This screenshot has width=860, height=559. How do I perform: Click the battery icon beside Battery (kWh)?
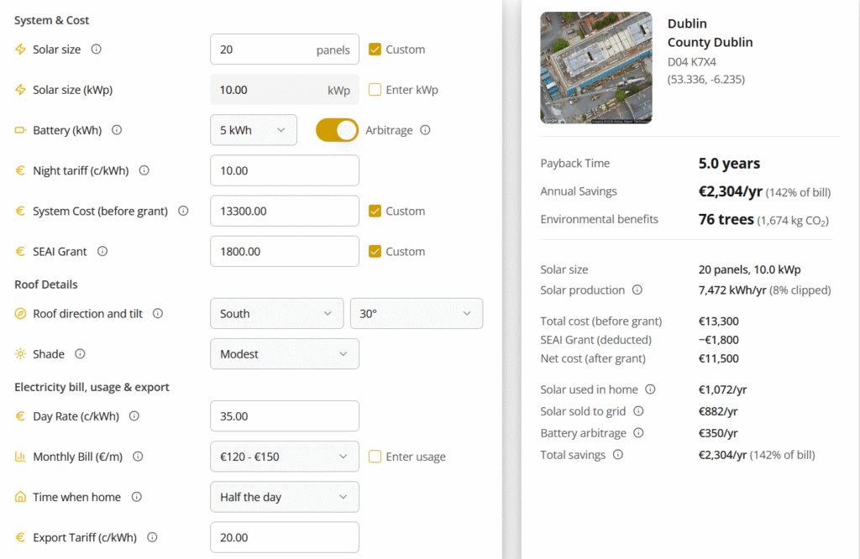[x=20, y=130]
